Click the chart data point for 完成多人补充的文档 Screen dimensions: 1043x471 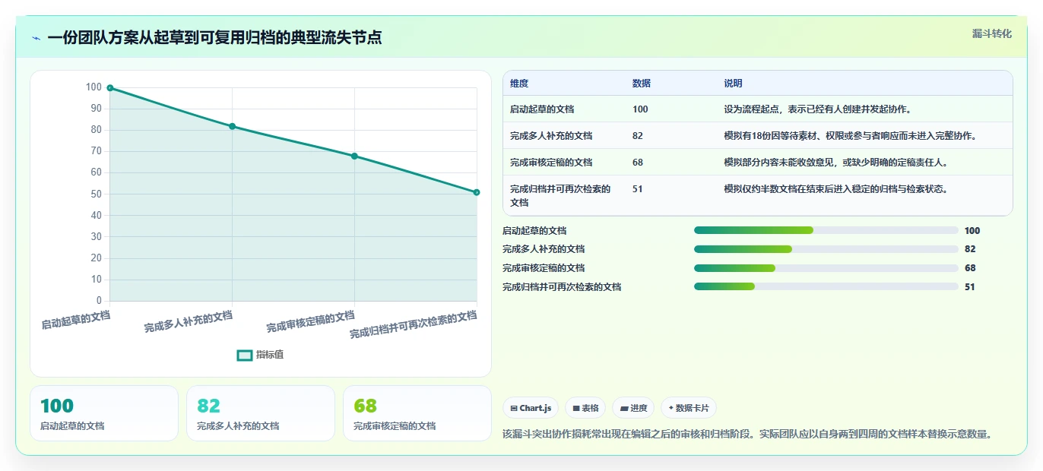point(233,126)
